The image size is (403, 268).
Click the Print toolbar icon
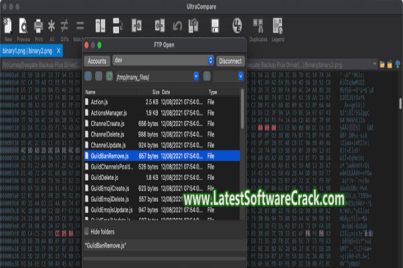[39, 26]
